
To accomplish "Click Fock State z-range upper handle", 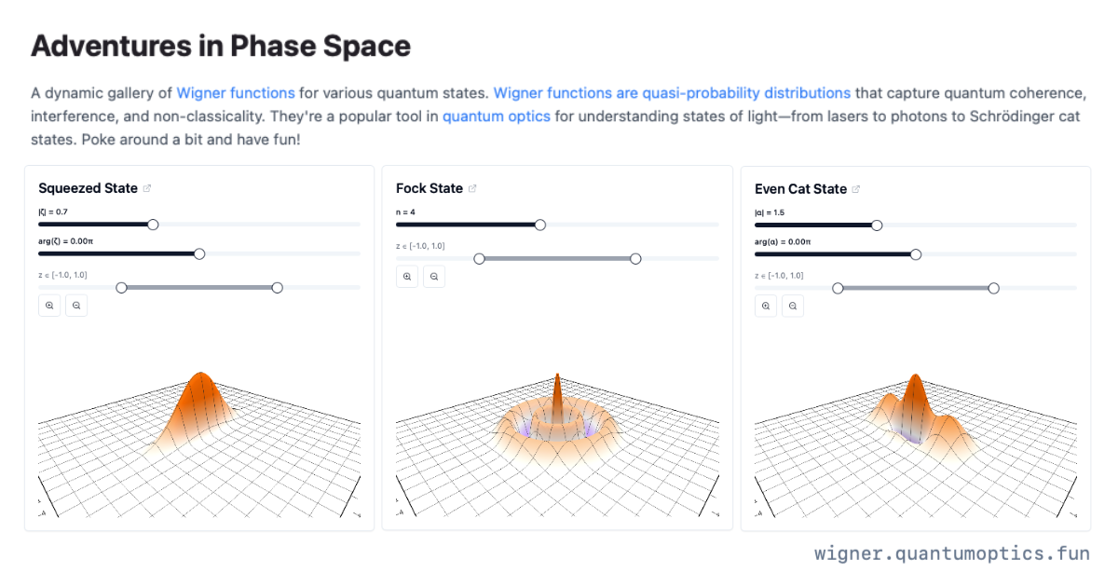I will [635, 258].
